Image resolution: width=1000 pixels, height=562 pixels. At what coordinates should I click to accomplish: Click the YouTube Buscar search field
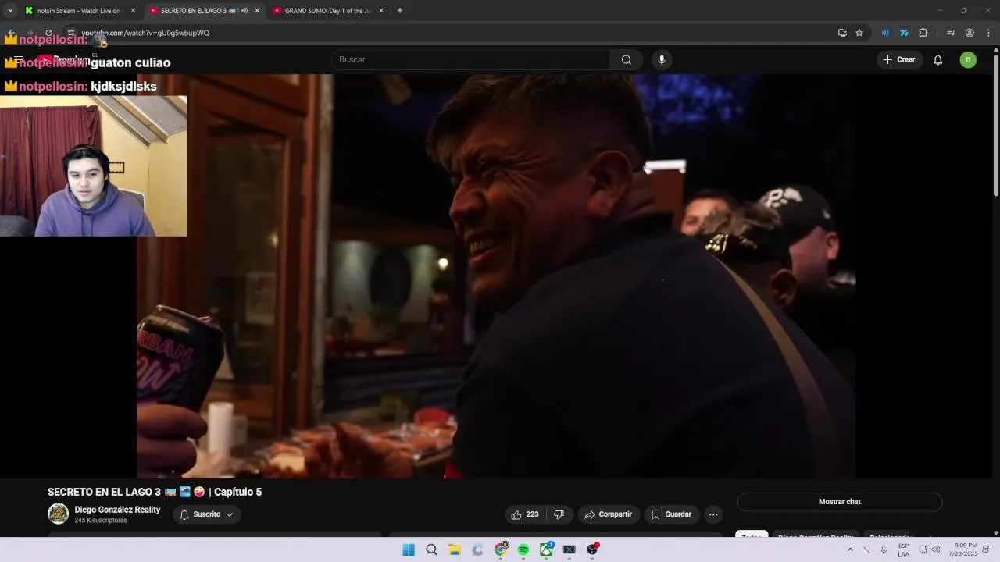click(471, 60)
